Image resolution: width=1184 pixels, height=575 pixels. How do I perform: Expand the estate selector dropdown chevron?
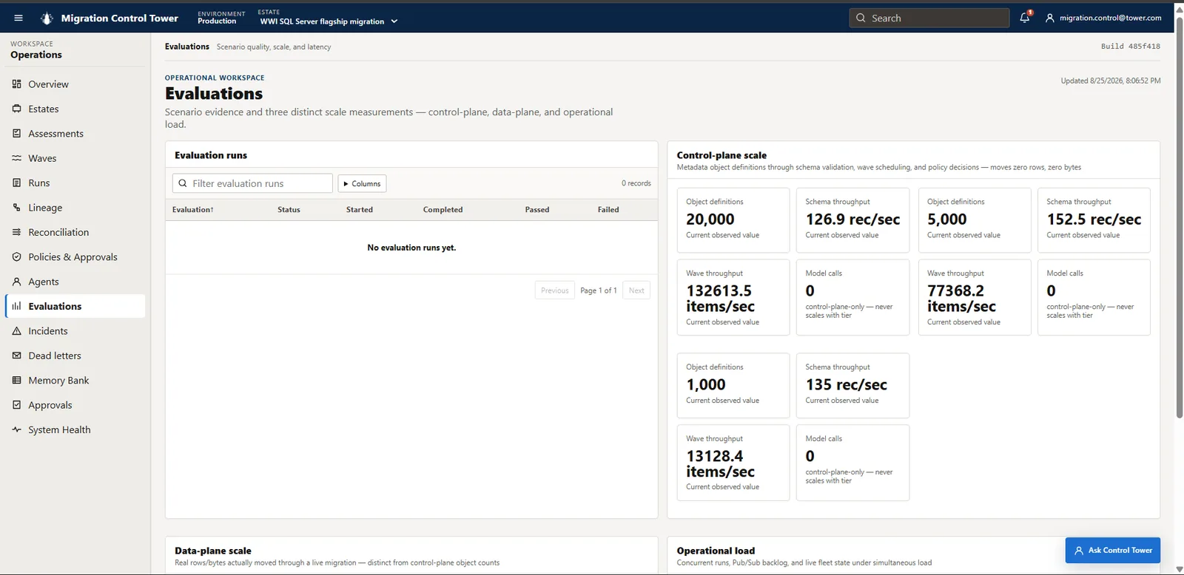tap(394, 21)
